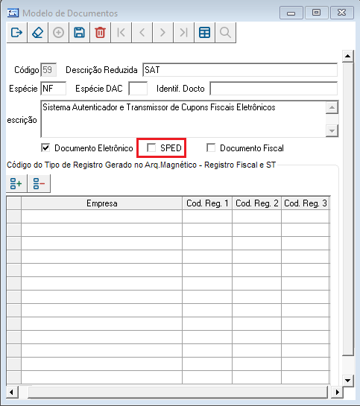360x406 pixels.
Task: Go to last record navigation icon
Action: pyautogui.click(x=183, y=33)
